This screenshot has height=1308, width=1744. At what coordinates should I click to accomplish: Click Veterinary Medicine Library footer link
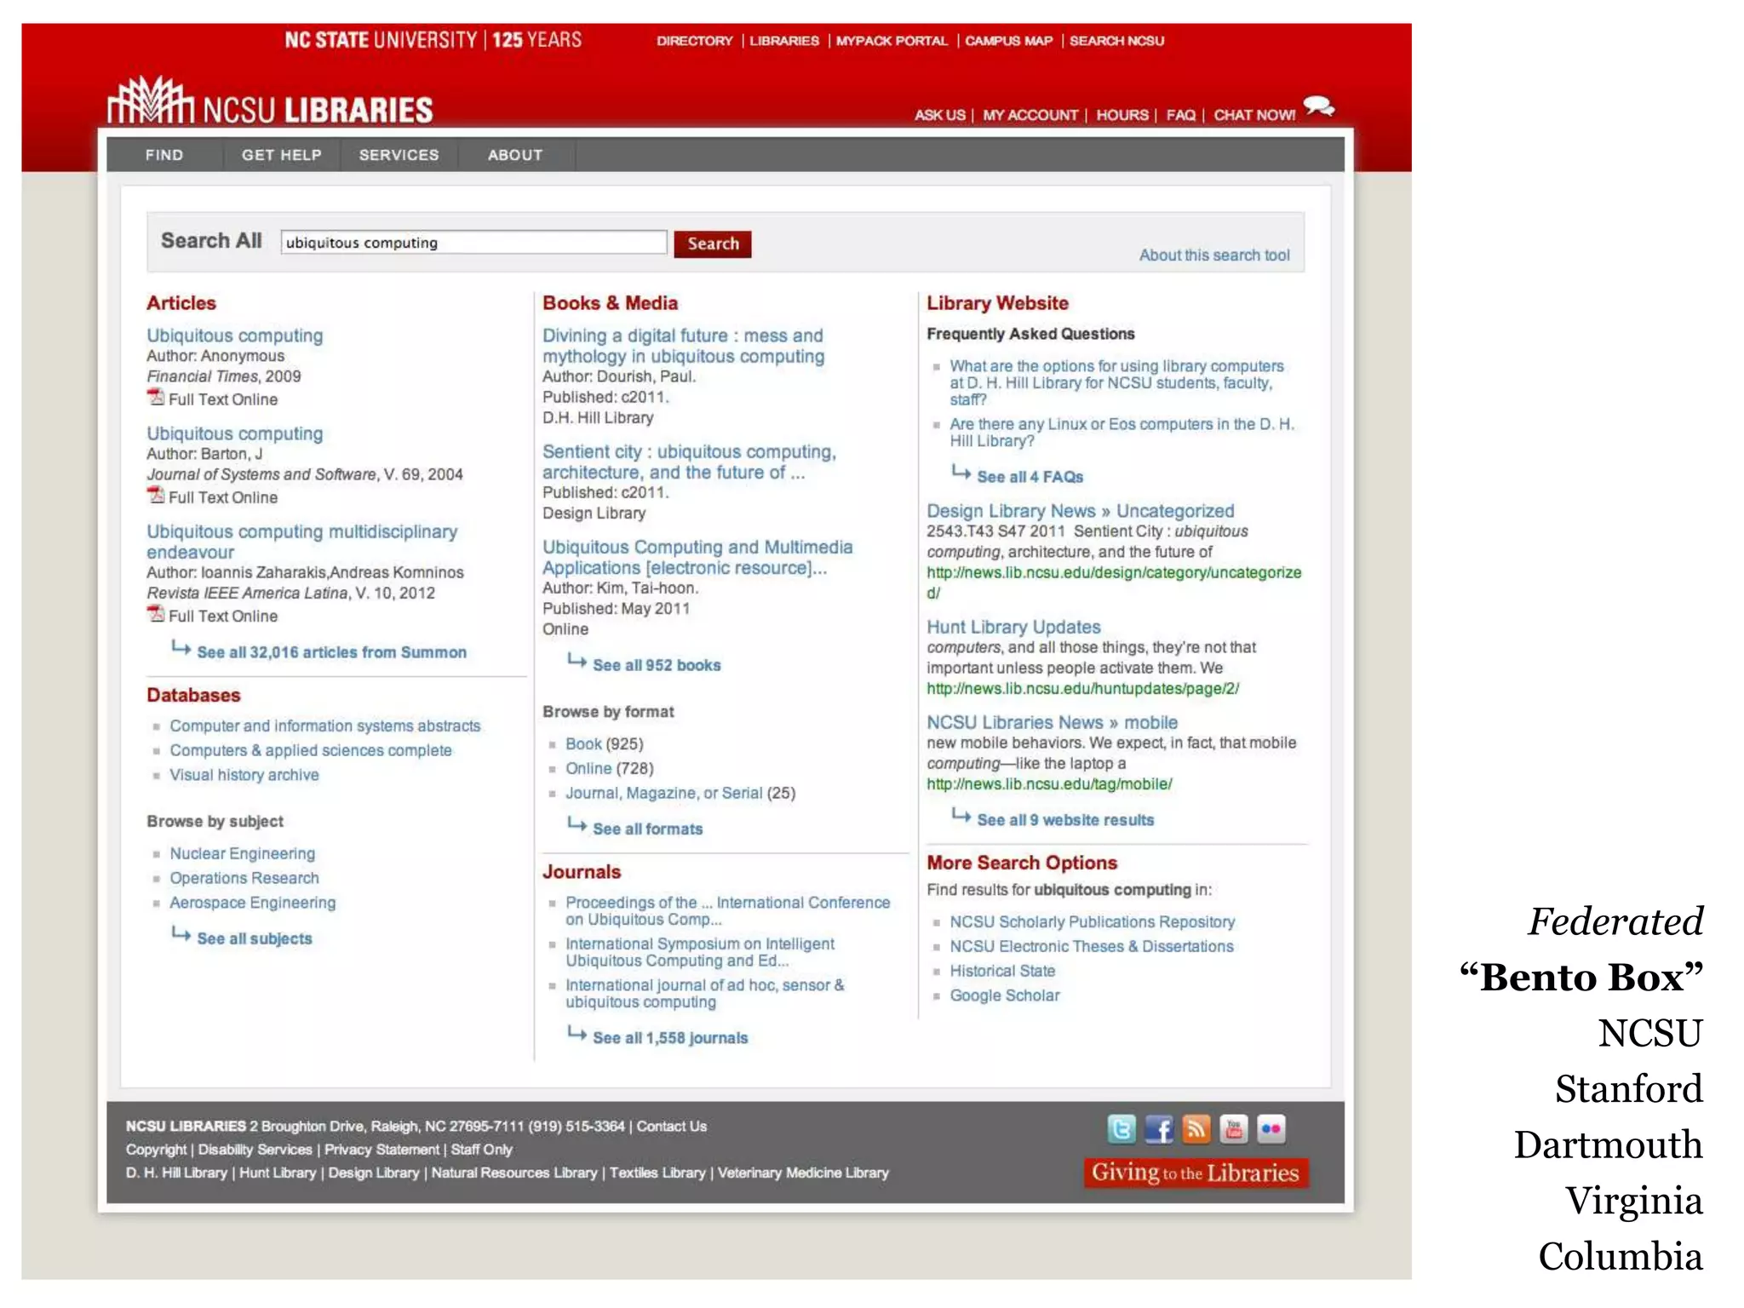click(803, 1173)
